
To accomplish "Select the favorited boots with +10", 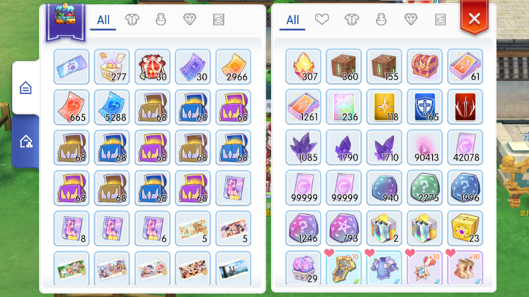I will (465, 268).
